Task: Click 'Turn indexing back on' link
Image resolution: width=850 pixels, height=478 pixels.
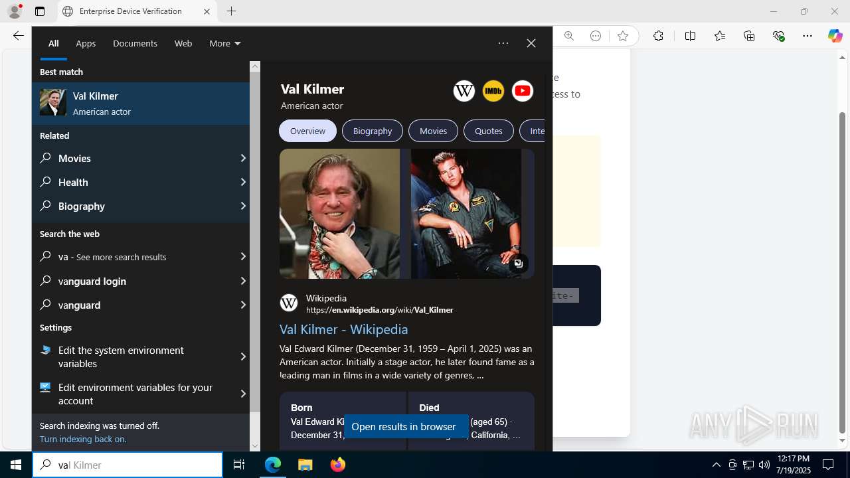Action: click(x=83, y=439)
